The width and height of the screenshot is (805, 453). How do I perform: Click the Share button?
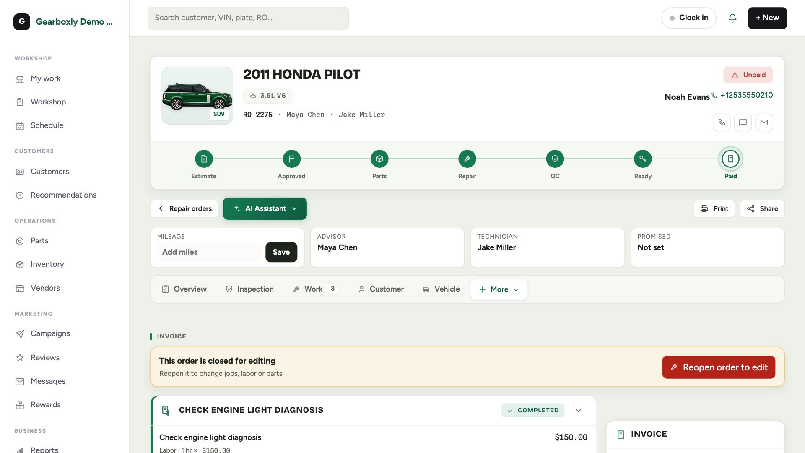pyautogui.click(x=762, y=208)
